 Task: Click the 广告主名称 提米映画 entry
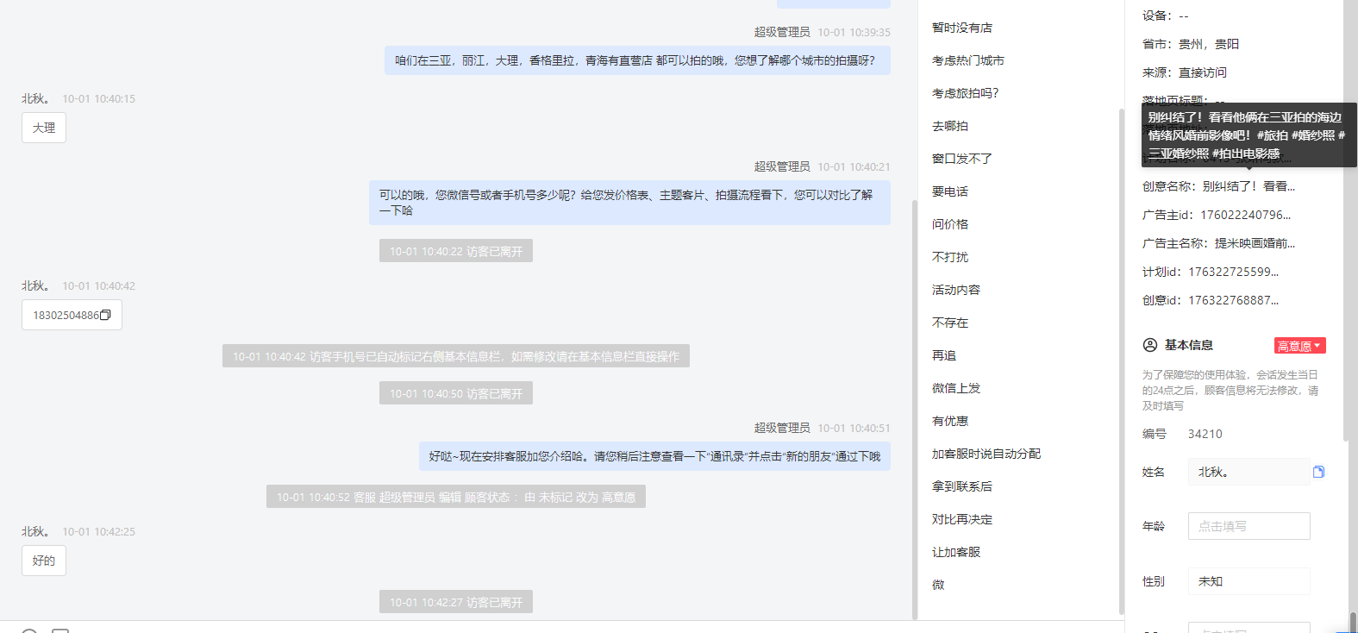click(x=1218, y=243)
